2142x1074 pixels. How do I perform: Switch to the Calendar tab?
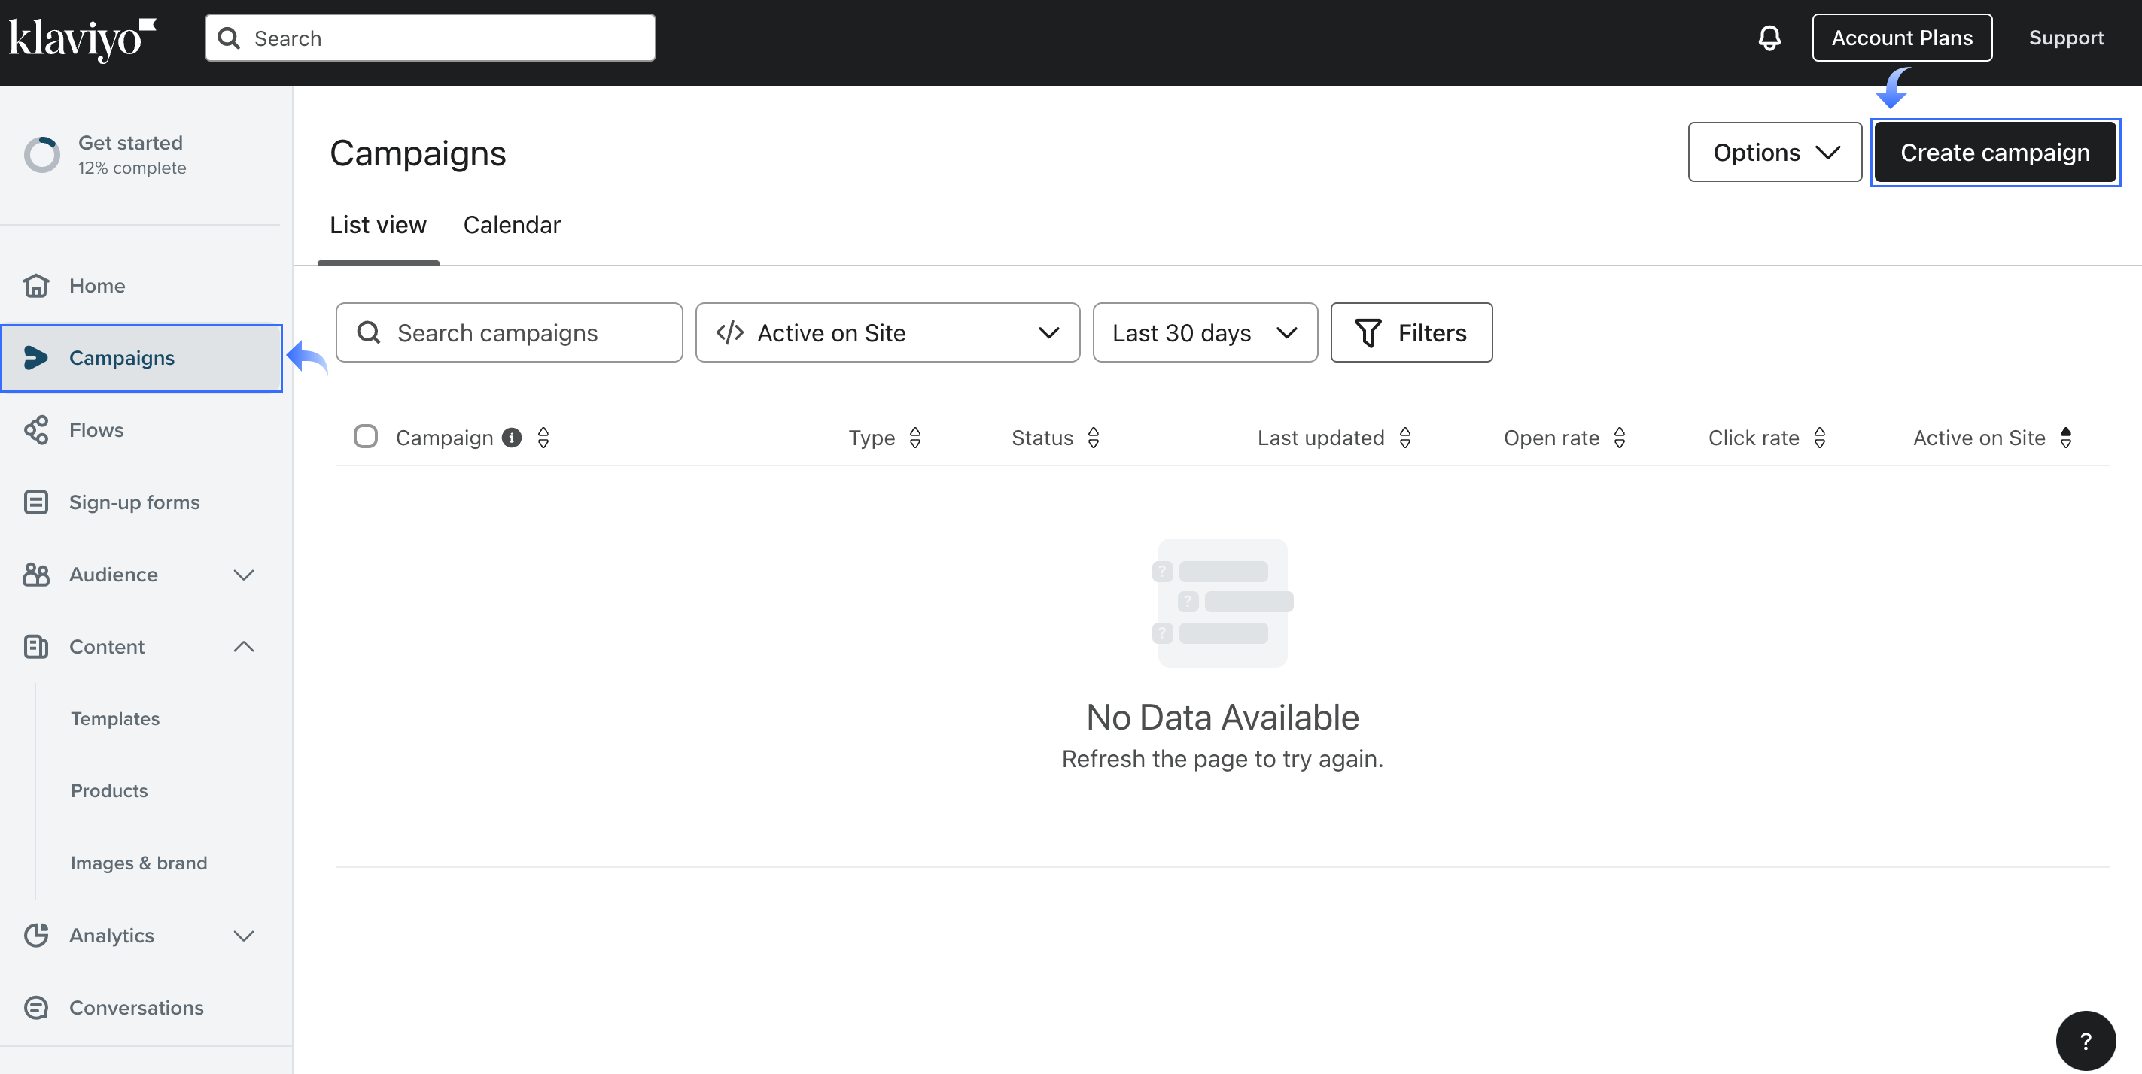coord(511,225)
